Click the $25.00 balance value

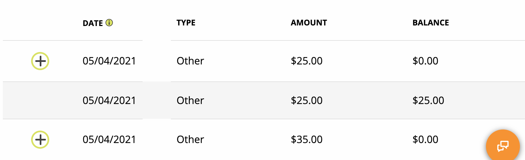[428, 101]
